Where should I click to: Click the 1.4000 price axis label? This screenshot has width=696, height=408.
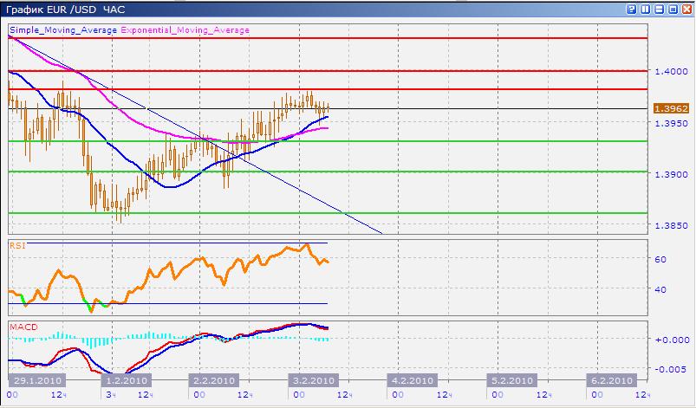pos(672,71)
